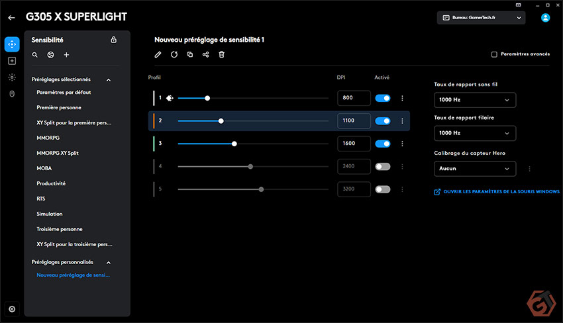Select Paramètres par défaut preset
The height and width of the screenshot is (323, 563).
pos(64,92)
